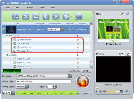Open the Edit menu
The width and height of the screenshot is (134, 99).
pyautogui.click(x=18, y=7)
